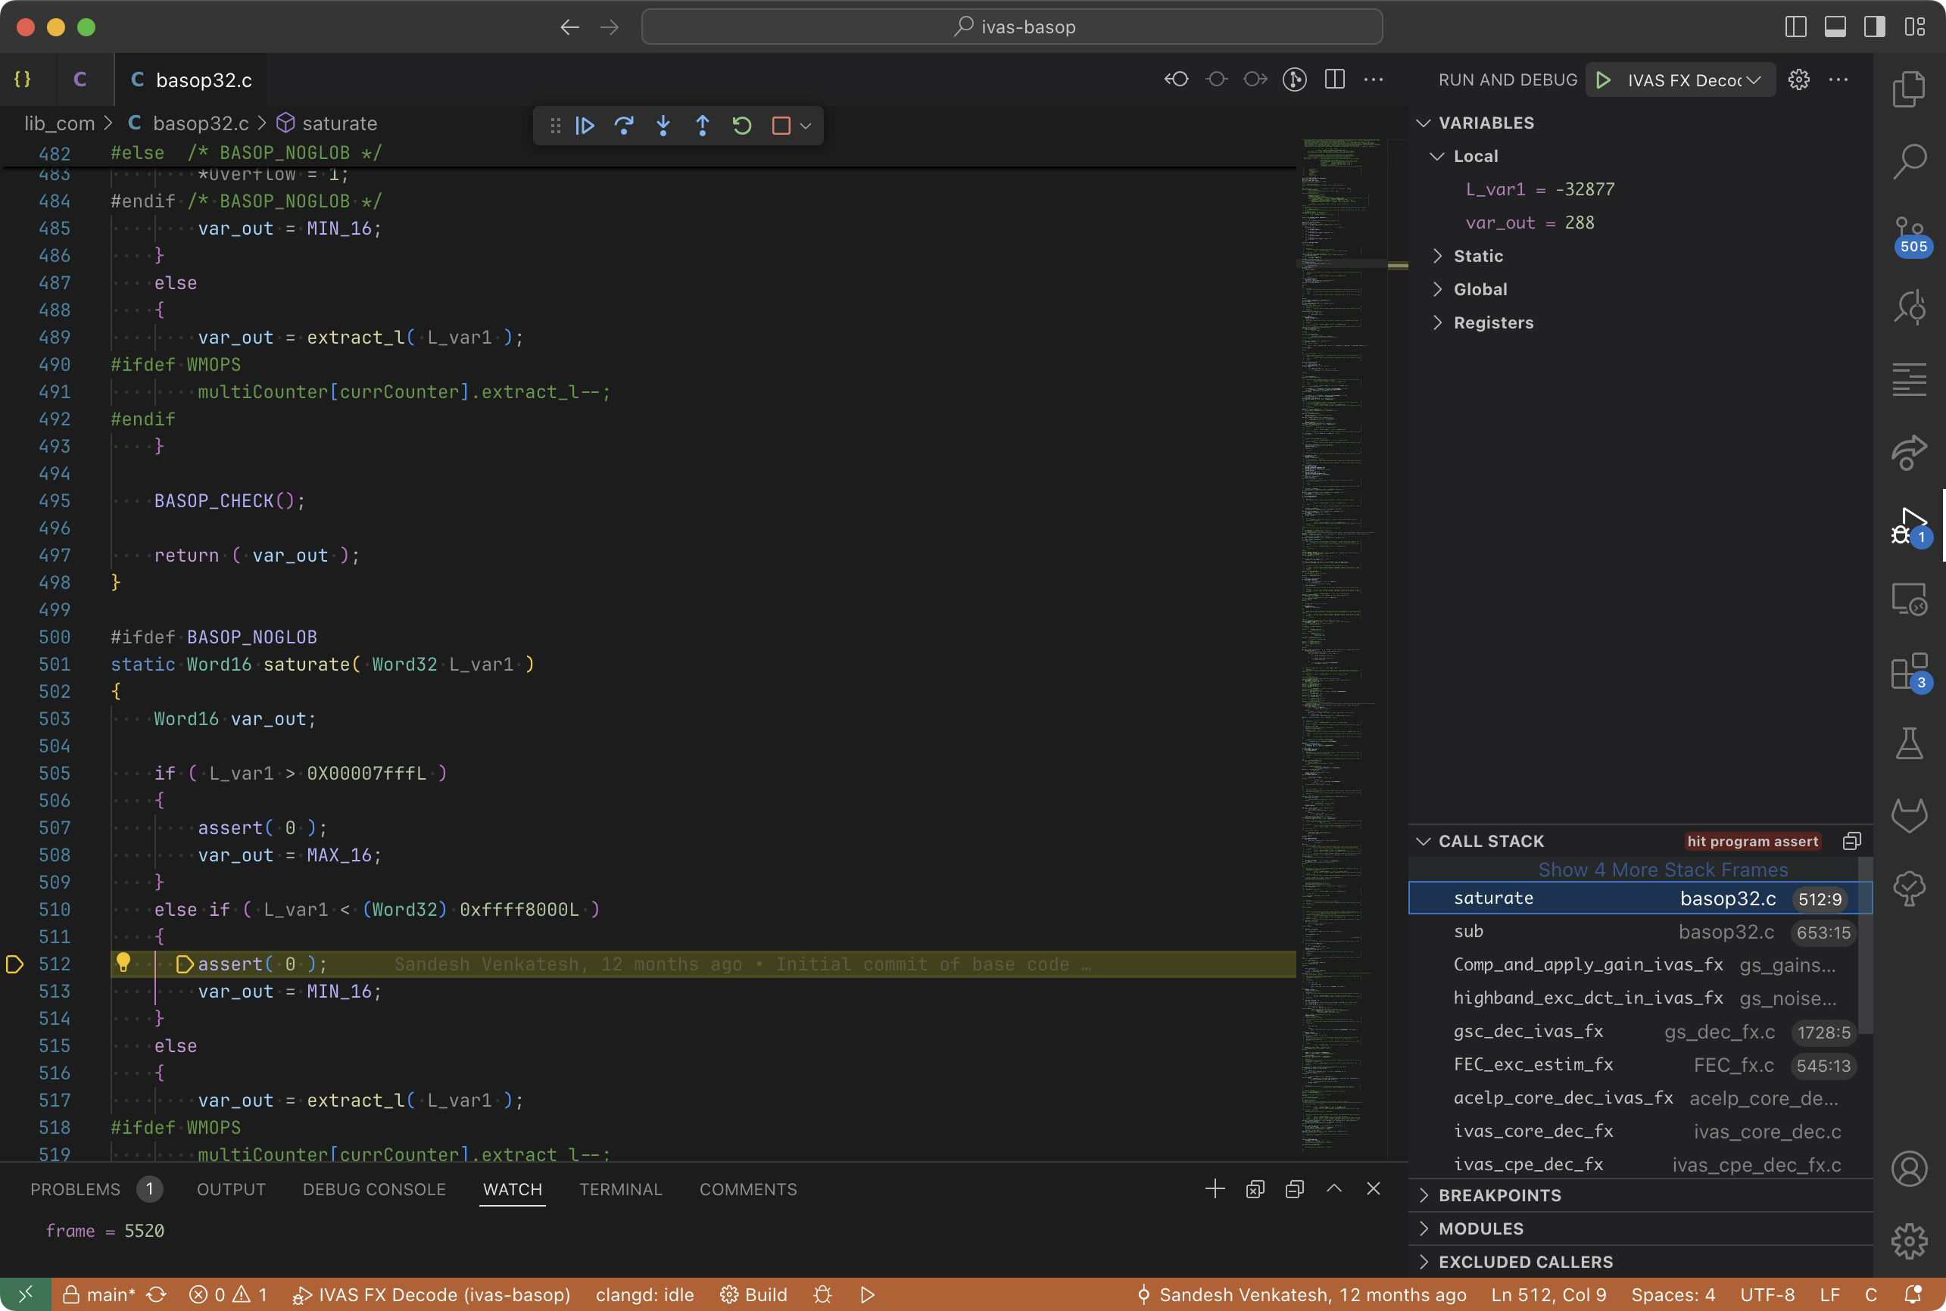Restart the debug session
The width and height of the screenshot is (1946, 1311).
click(742, 126)
